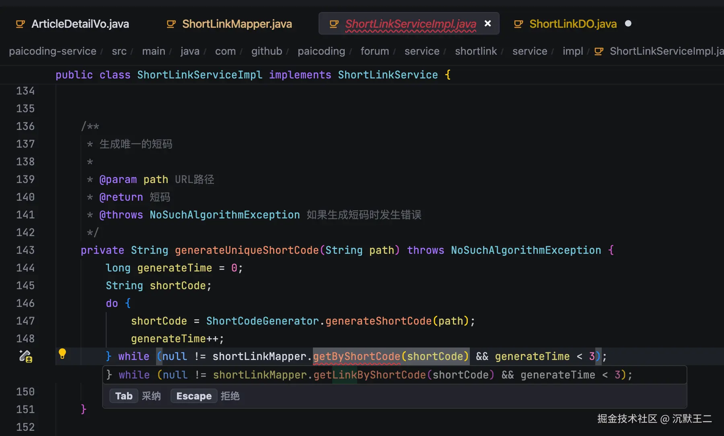The width and height of the screenshot is (724, 436).
Task: Open the main breadcrumb segment
Action: point(154,51)
